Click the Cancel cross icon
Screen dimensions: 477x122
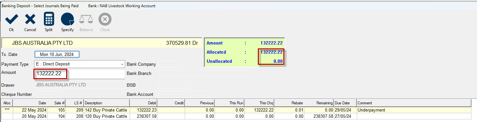coord(30,20)
